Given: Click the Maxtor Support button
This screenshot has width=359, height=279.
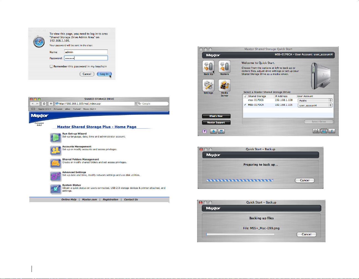Looking at the screenshot, I should tap(216, 122).
